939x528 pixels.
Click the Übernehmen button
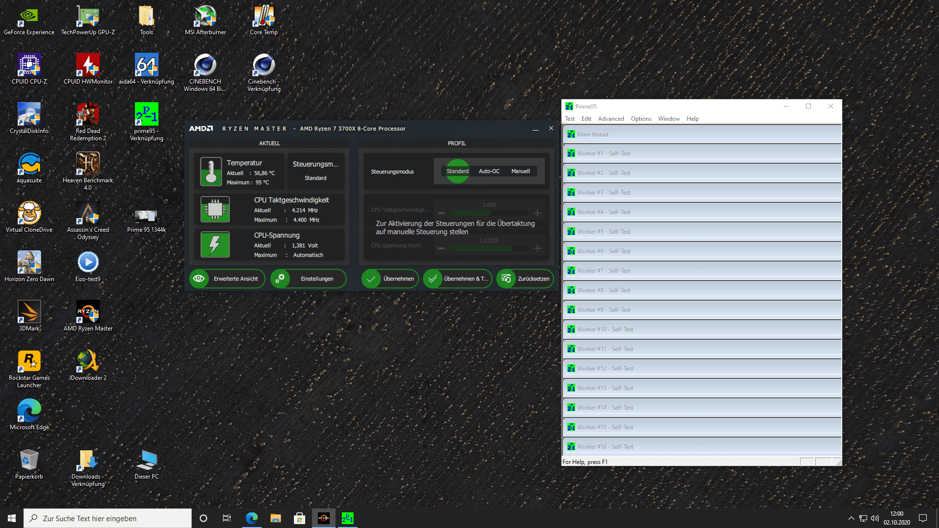pos(390,279)
